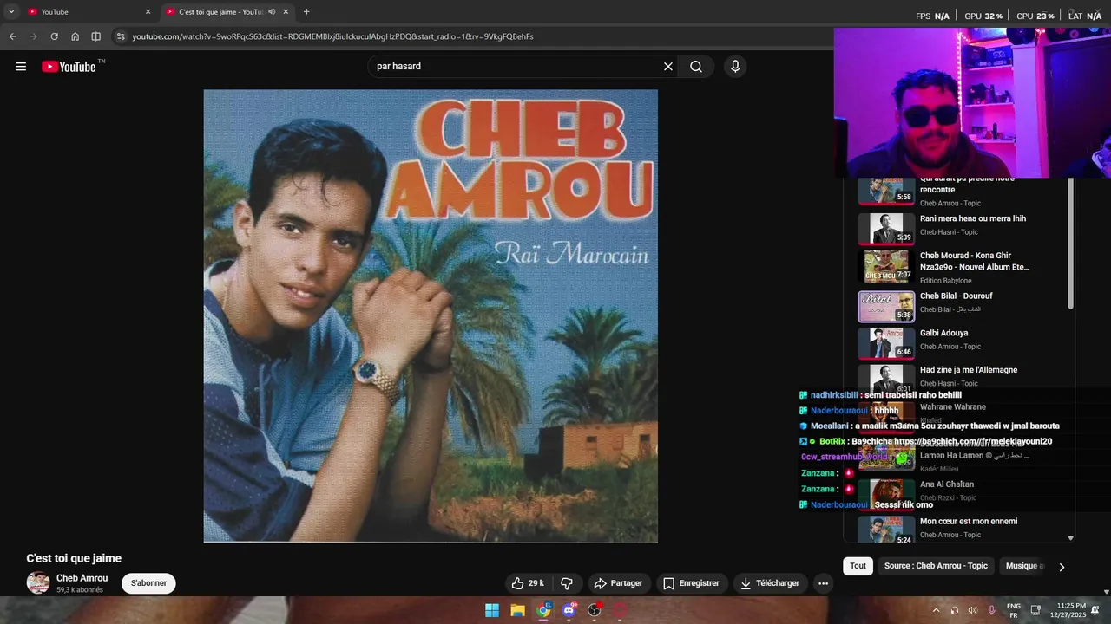
Task: Like the video showing 29 k
Action: point(528,583)
